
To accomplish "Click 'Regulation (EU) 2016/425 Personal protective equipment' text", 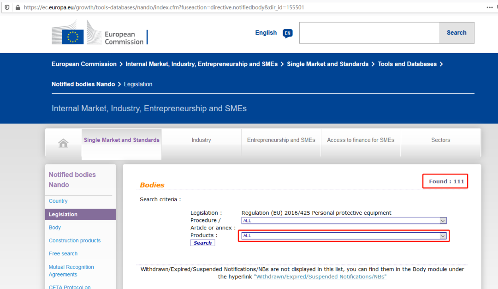I will 316,213.
